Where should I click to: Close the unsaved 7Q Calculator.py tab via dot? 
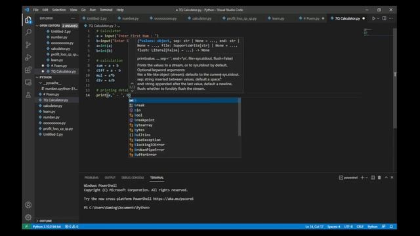(364, 18)
